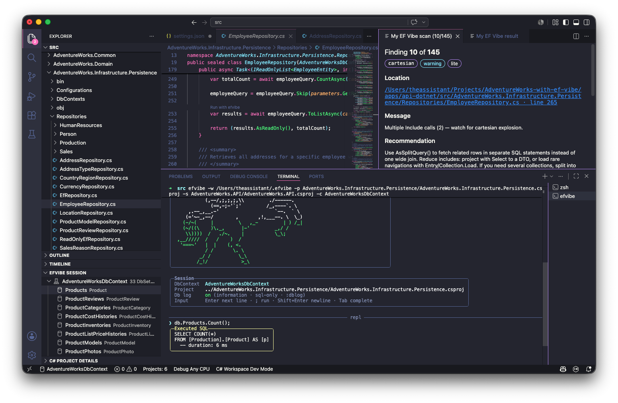Open the EmployeeRepository.cs line 265 location link
Screen dimensions: 618x403
(483, 96)
